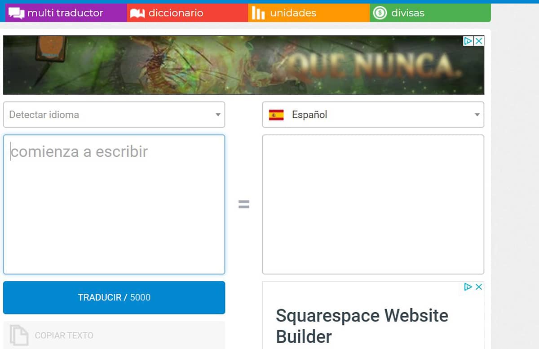The height and width of the screenshot is (349, 539).
Task: Click the output translation text area
Action: pyautogui.click(x=373, y=203)
